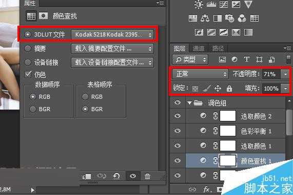Choose RGB under 表格顺序
The width and height of the screenshot is (293, 195).
85,97
